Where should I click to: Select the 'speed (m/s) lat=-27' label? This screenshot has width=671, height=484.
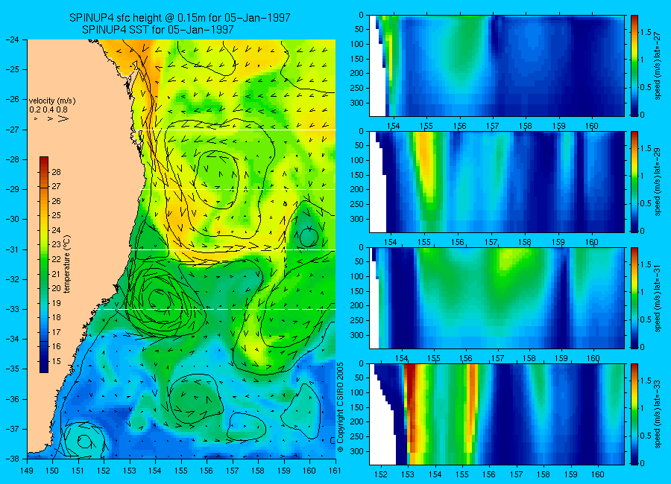658,66
